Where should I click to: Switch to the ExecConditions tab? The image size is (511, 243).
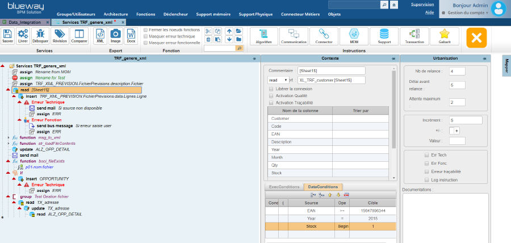point(283,186)
